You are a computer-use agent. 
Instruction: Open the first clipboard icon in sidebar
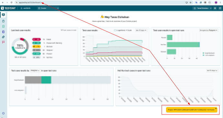point(4,21)
